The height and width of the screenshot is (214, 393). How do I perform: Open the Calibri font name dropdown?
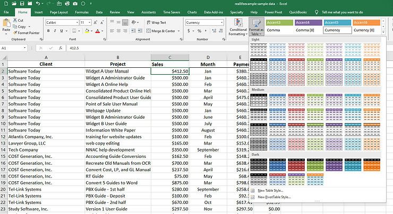77,22
